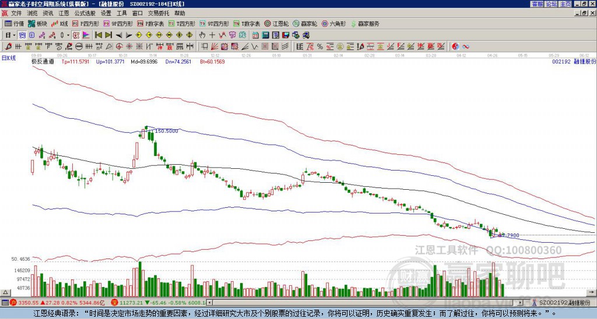This screenshot has height=319, width=597.
Task: Click the volume pane right arrow button
Action: click(592, 292)
